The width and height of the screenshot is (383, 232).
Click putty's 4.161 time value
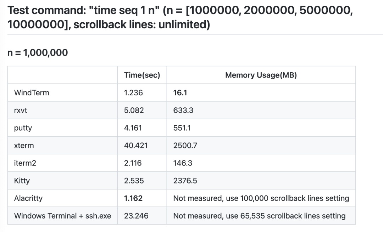tap(133, 128)
